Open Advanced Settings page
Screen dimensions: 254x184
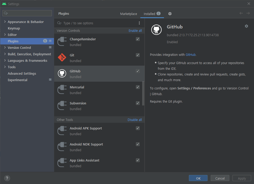(22, 73)
